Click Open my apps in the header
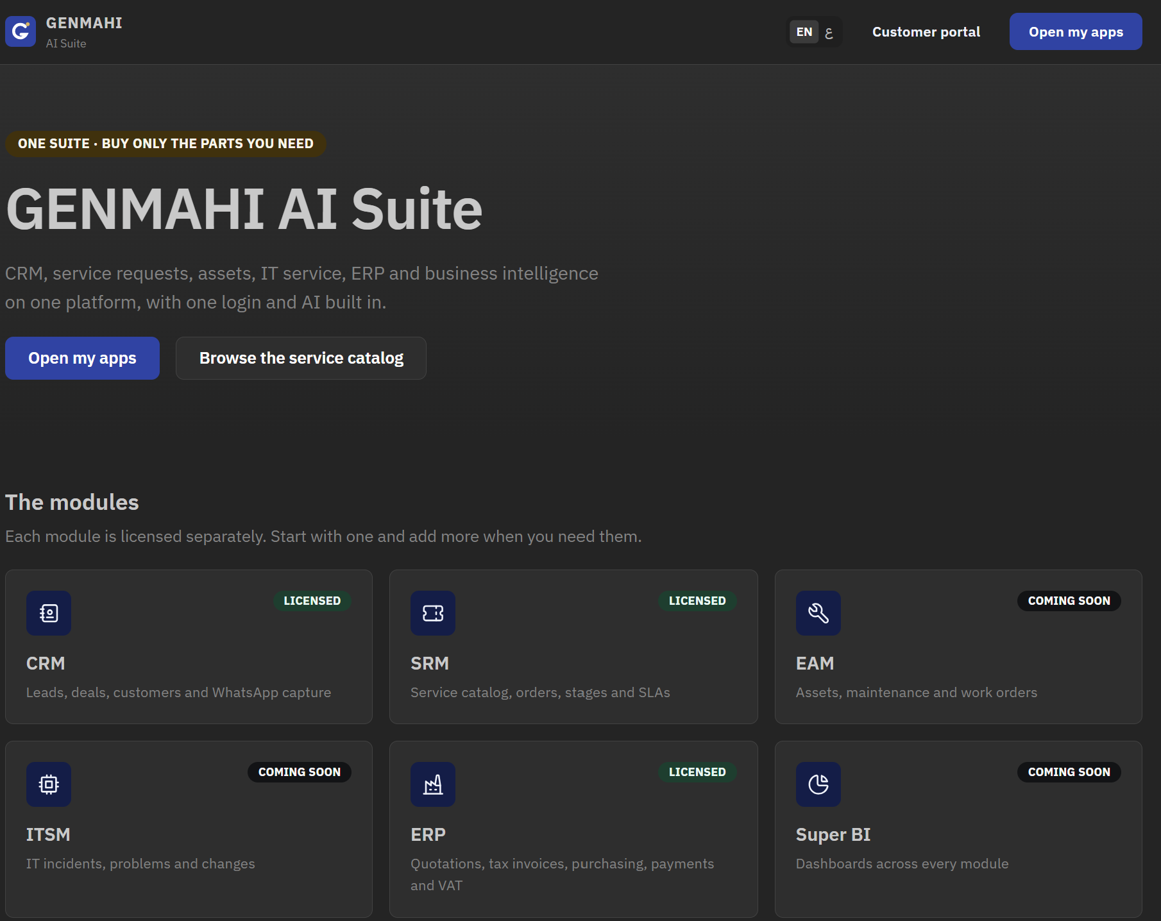This screenshot has width=1161, height=921. click(1076, 31)
